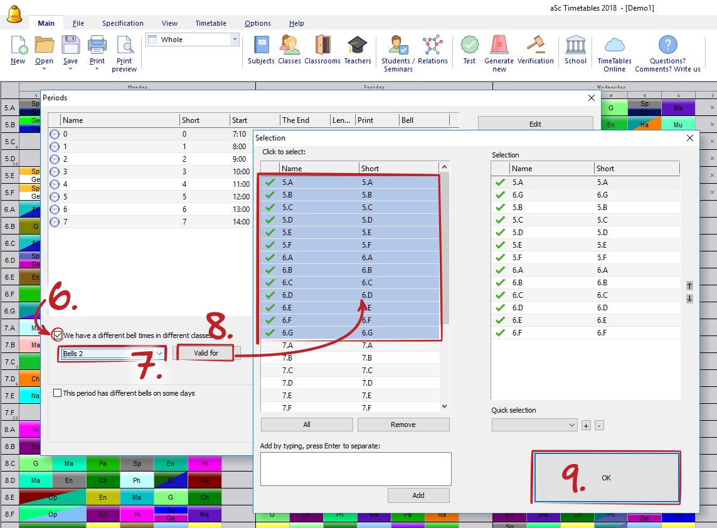This screenshot has width=717, height=528.
Task: Click the Generate new siren icon
Action: point(499,46)
